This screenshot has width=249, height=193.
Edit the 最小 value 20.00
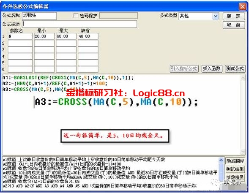tap(44, 36)
